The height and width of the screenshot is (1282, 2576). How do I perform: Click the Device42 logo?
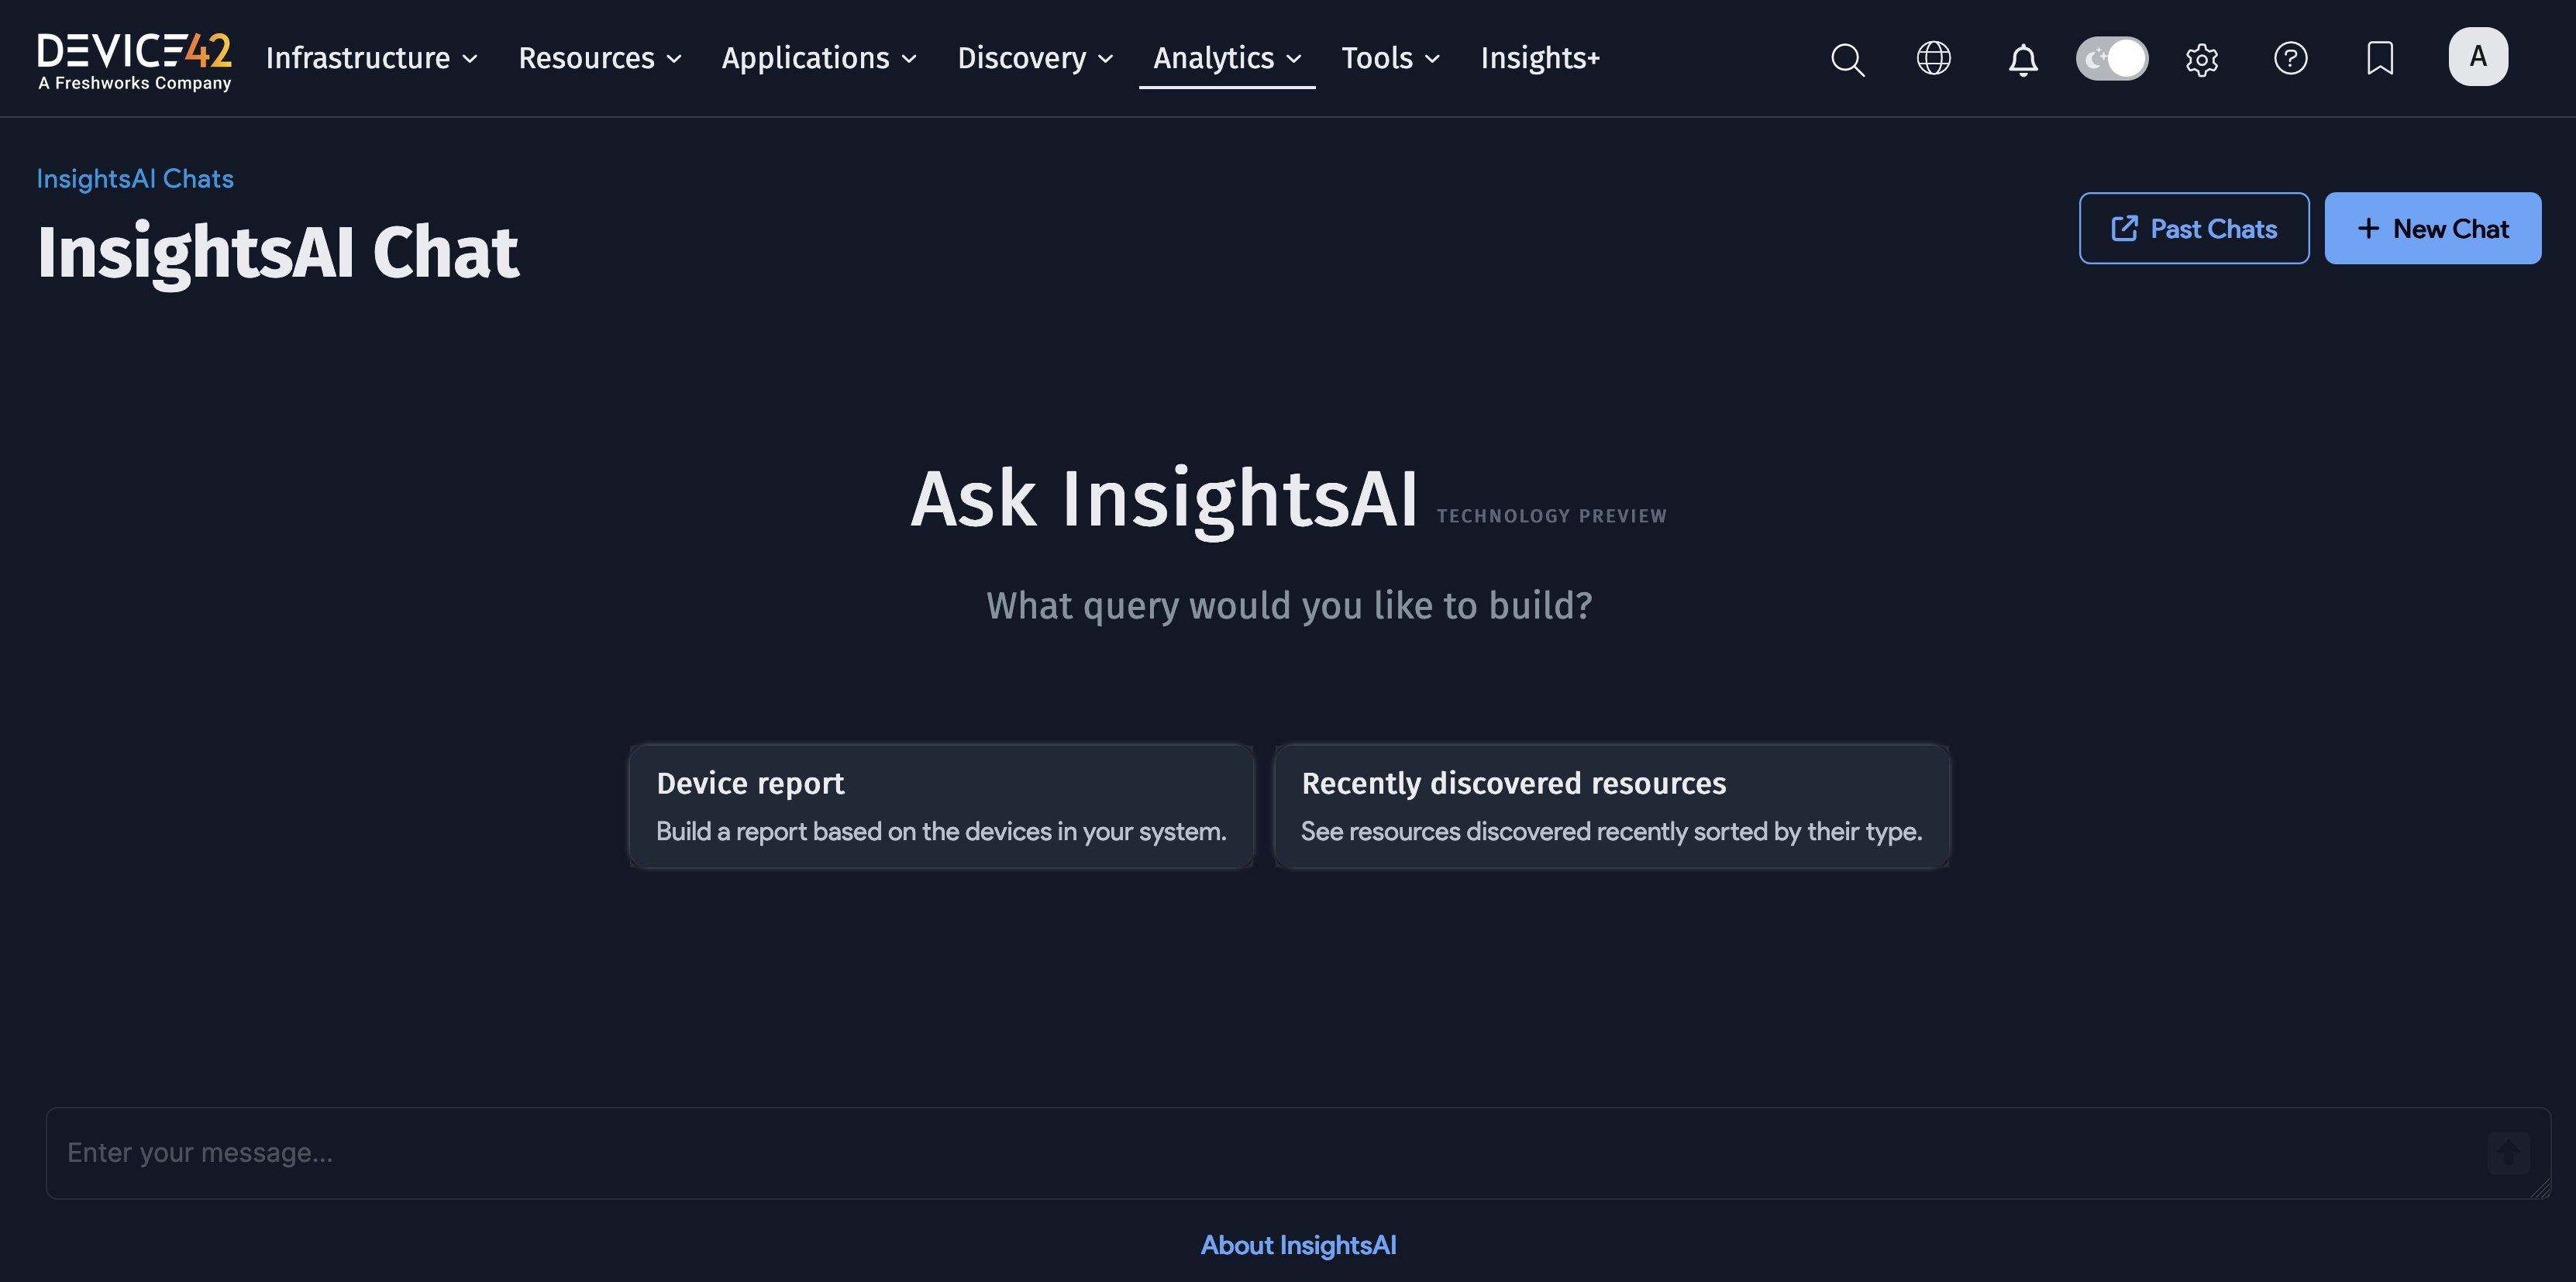pos(133,59)
